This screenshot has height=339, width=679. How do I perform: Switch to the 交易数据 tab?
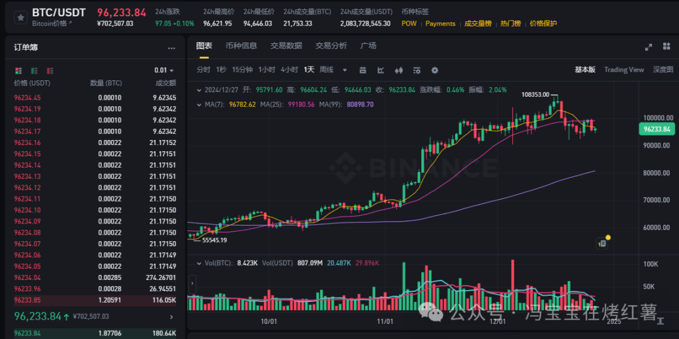pos(286,46)
